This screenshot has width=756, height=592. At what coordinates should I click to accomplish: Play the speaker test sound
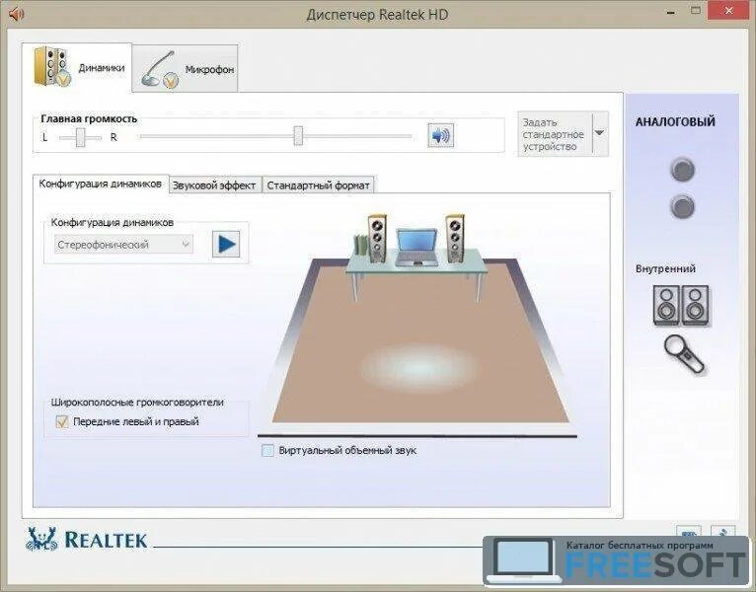click(226, 244)
